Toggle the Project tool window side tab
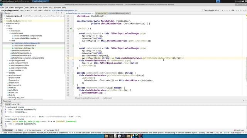247x138 pixels. tap(1, 17)
